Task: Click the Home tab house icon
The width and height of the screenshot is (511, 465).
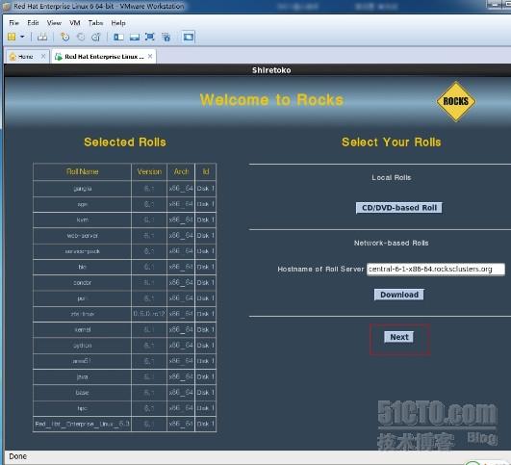Action: (13, 57)
